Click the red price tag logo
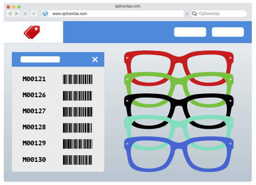The height and width of the screenshot is (185, 256). click(x=32, y=32)
